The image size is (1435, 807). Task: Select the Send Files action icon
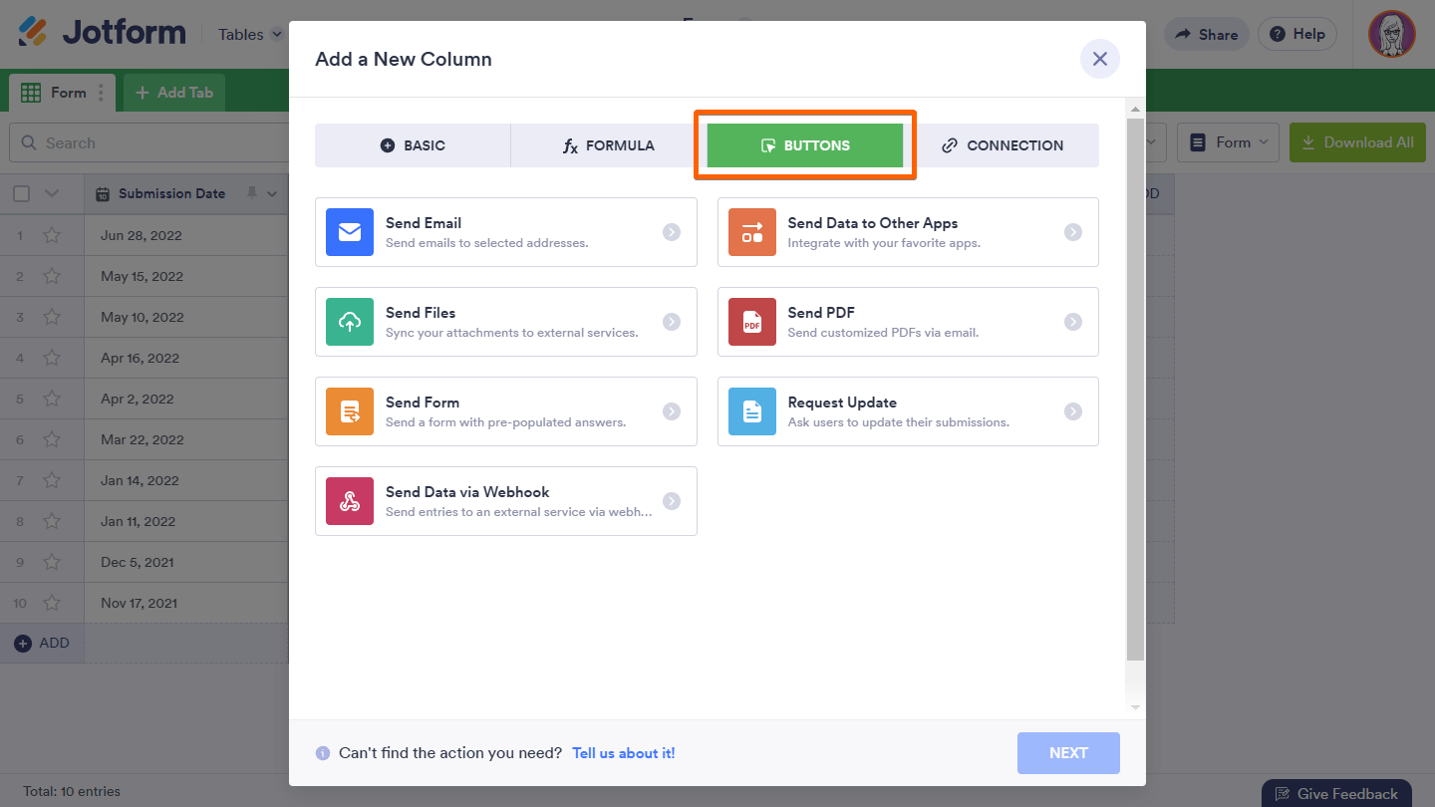coord(350,322)
